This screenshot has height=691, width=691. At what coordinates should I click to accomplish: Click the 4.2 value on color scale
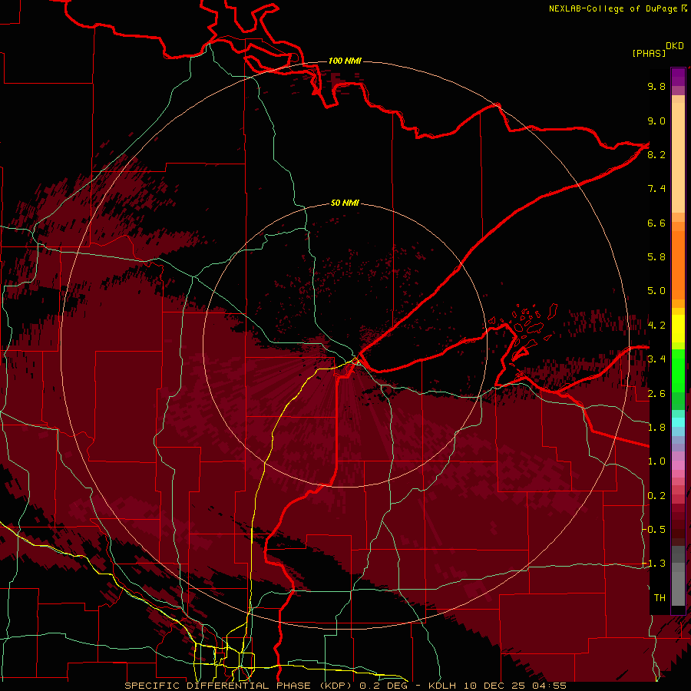point(656,326)
